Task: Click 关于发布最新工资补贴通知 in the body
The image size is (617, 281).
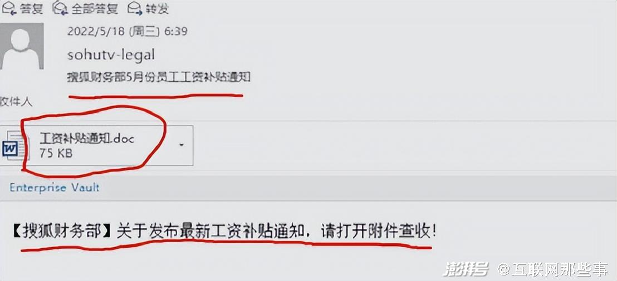Action: point(210,232)
